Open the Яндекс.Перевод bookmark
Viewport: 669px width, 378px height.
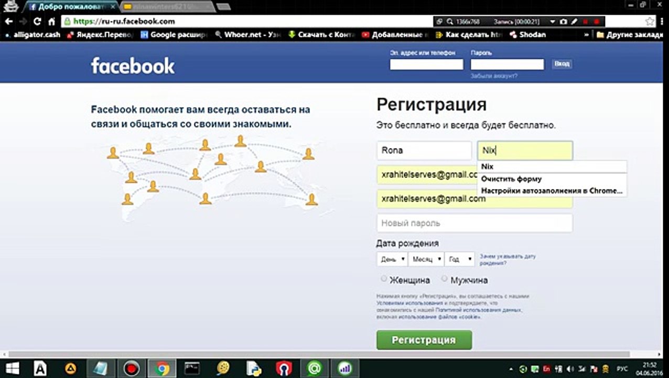[x=100, y=35]
